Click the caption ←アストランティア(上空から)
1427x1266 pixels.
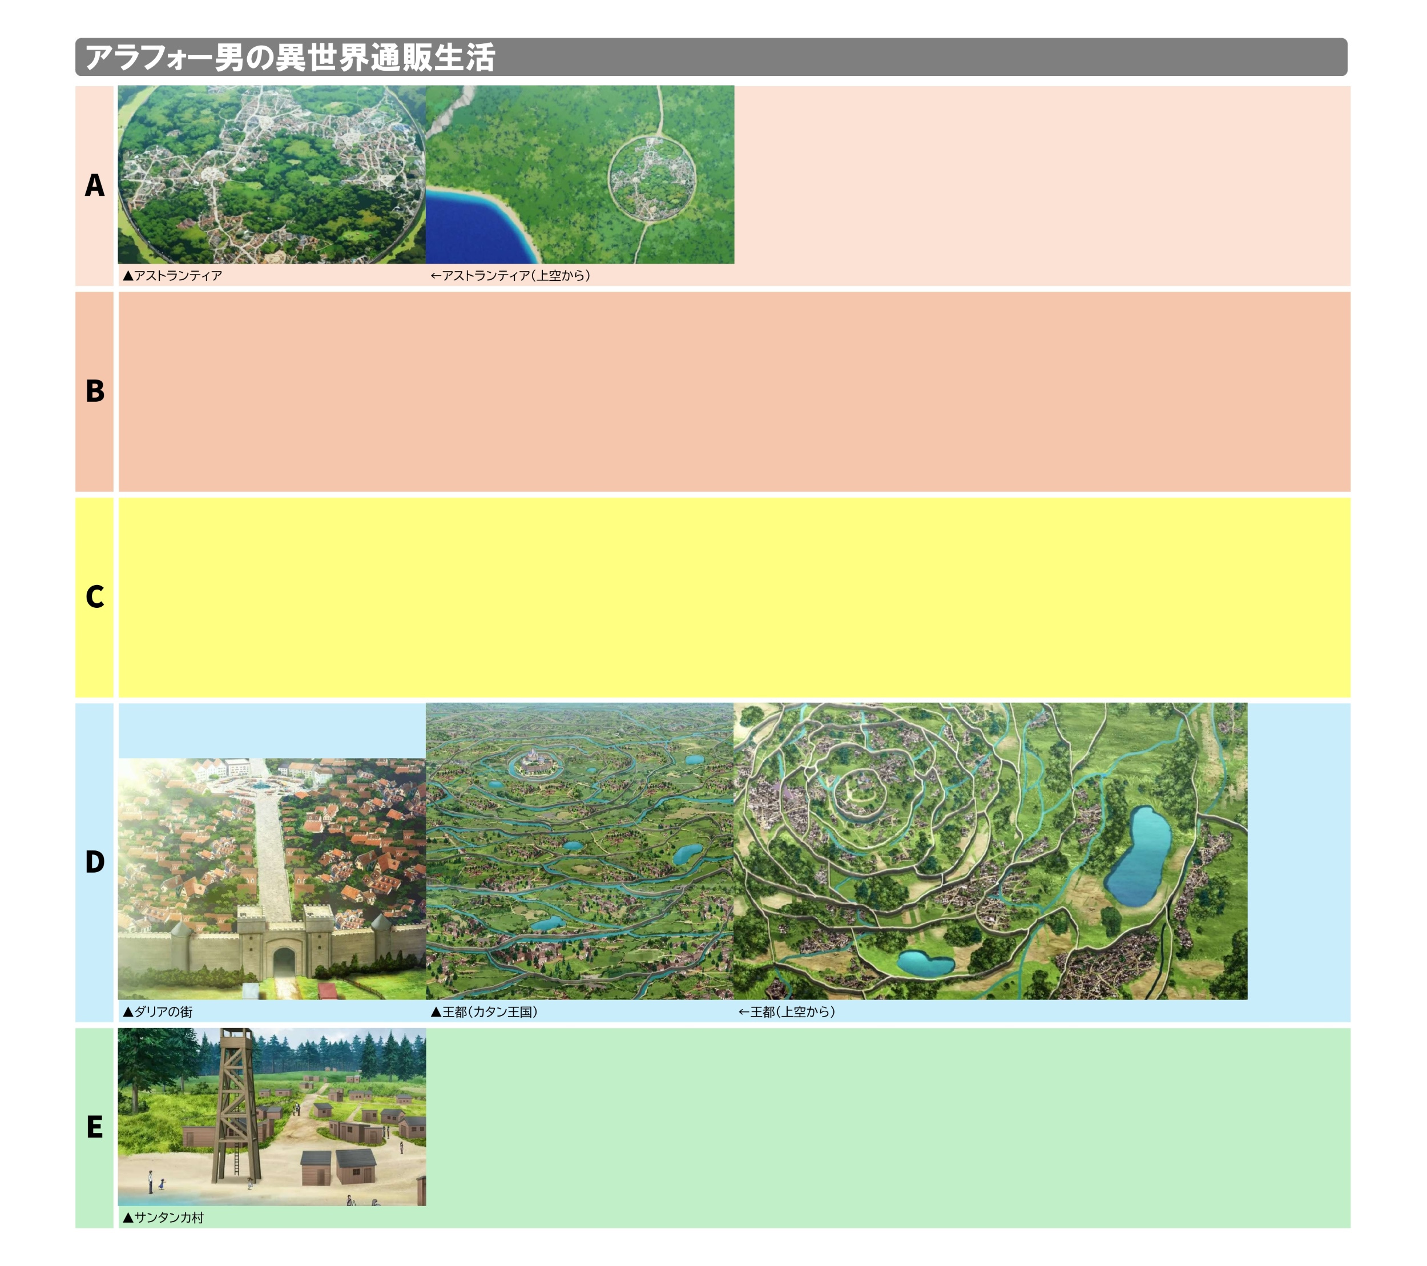510,276
